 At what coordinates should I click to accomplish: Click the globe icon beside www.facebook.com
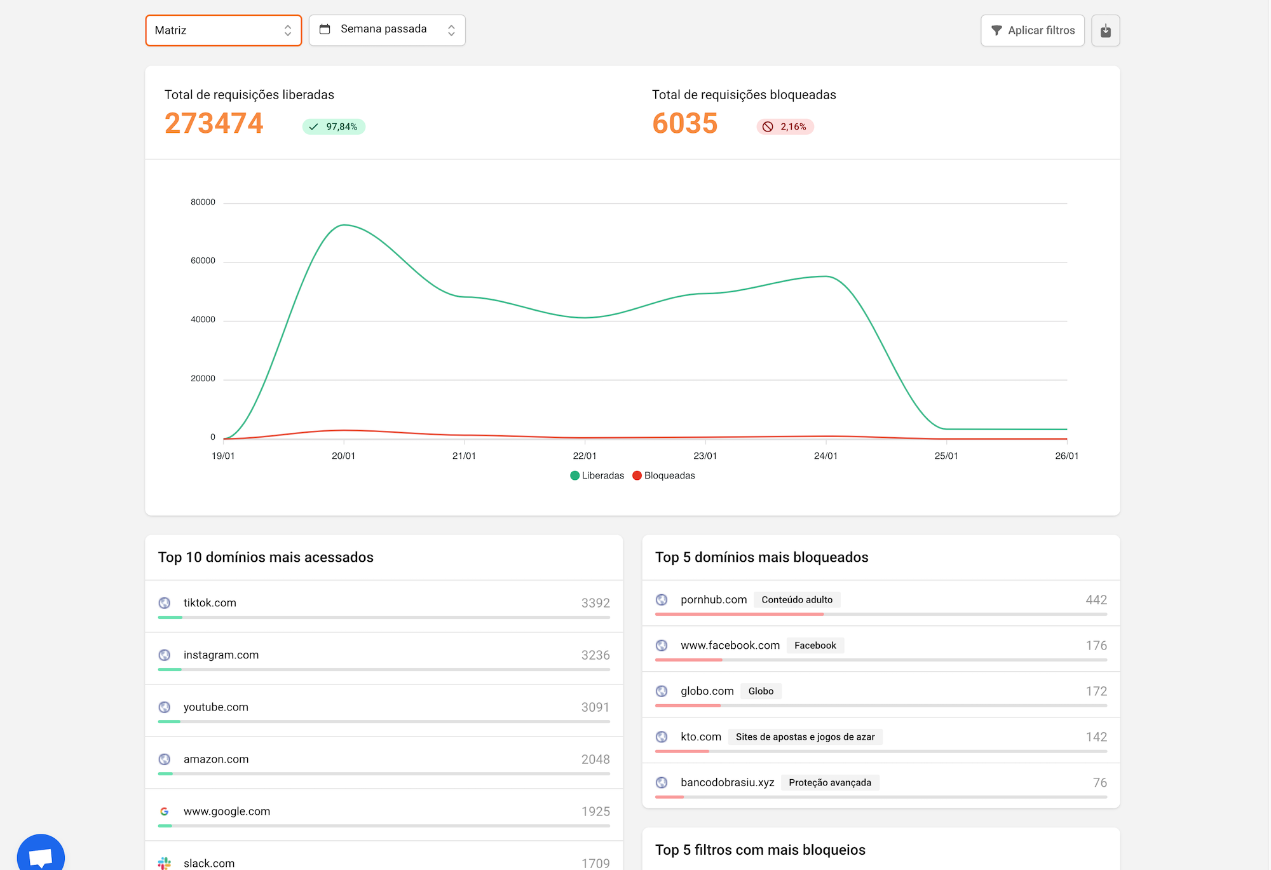(x=662, y=645)
